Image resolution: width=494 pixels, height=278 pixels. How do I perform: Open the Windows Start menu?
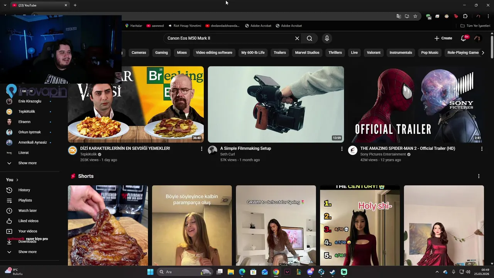[x=150, y=272]
